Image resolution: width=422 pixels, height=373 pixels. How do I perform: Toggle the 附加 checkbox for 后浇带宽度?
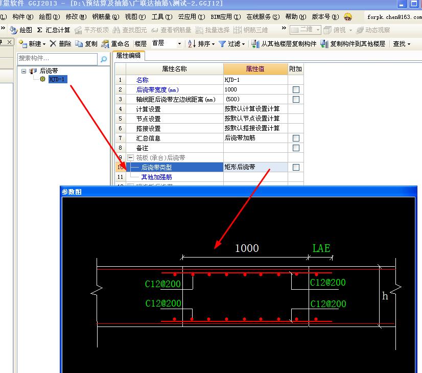295,89
